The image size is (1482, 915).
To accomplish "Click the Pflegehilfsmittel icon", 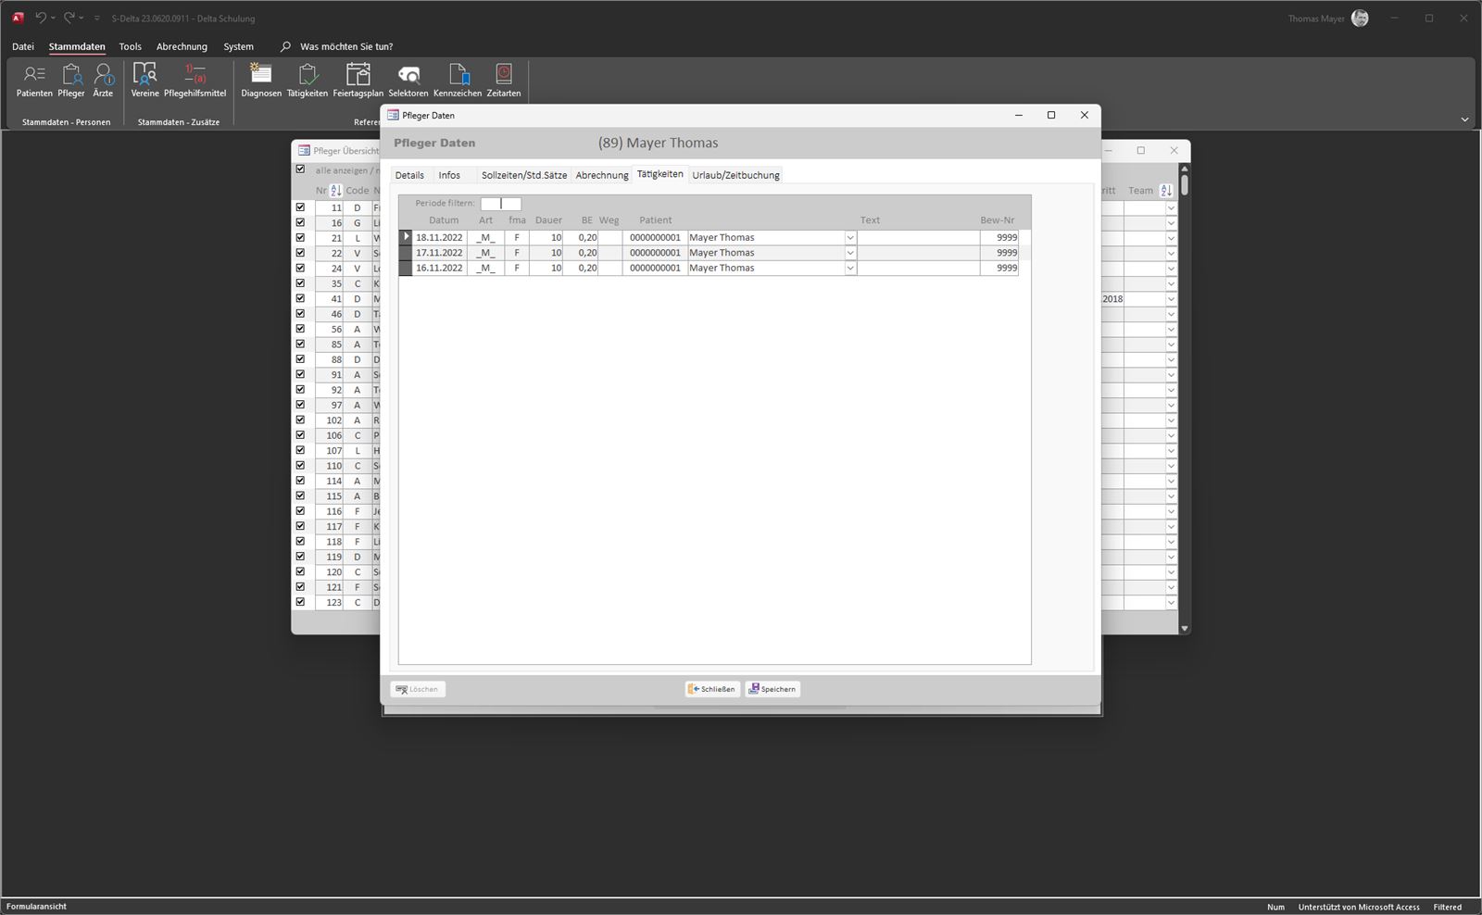I will click(195, 80).
